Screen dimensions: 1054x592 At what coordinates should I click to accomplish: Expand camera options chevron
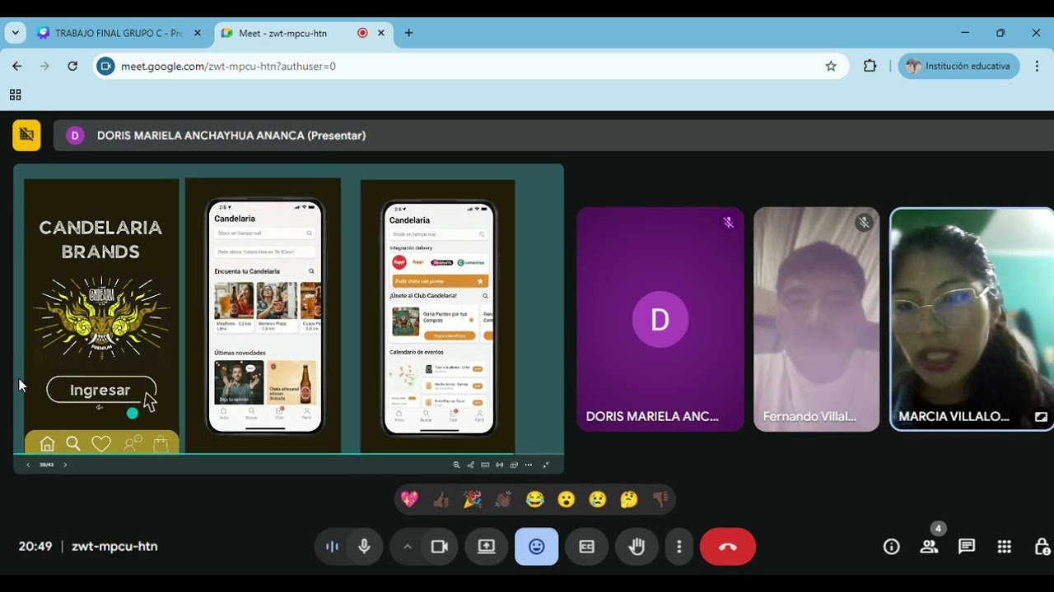point(407,547)
